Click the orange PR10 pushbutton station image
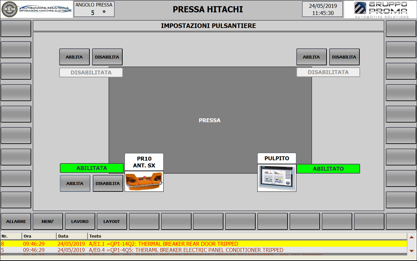Viewport: 417px width, 261px height. click(x=144, y=181)
